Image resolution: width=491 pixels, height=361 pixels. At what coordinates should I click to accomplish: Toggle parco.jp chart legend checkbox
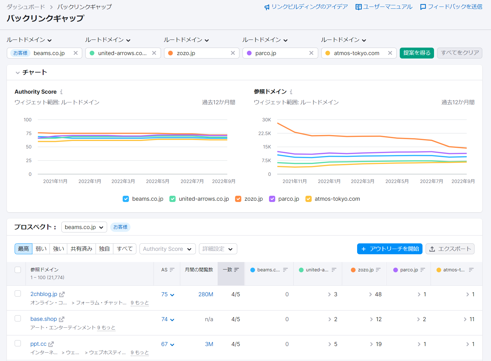tap(272, 199)
